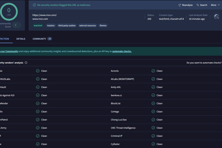This screenshot has width=222, height=148.
Task: Click the info icon next to vendors' analysis
Action: [x=26, y=63]
